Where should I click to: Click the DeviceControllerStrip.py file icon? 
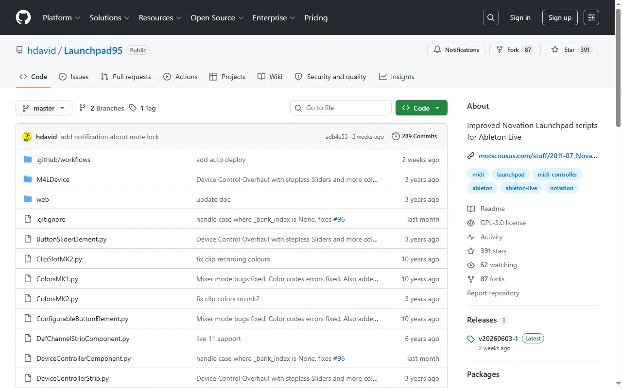coord(28,378)
